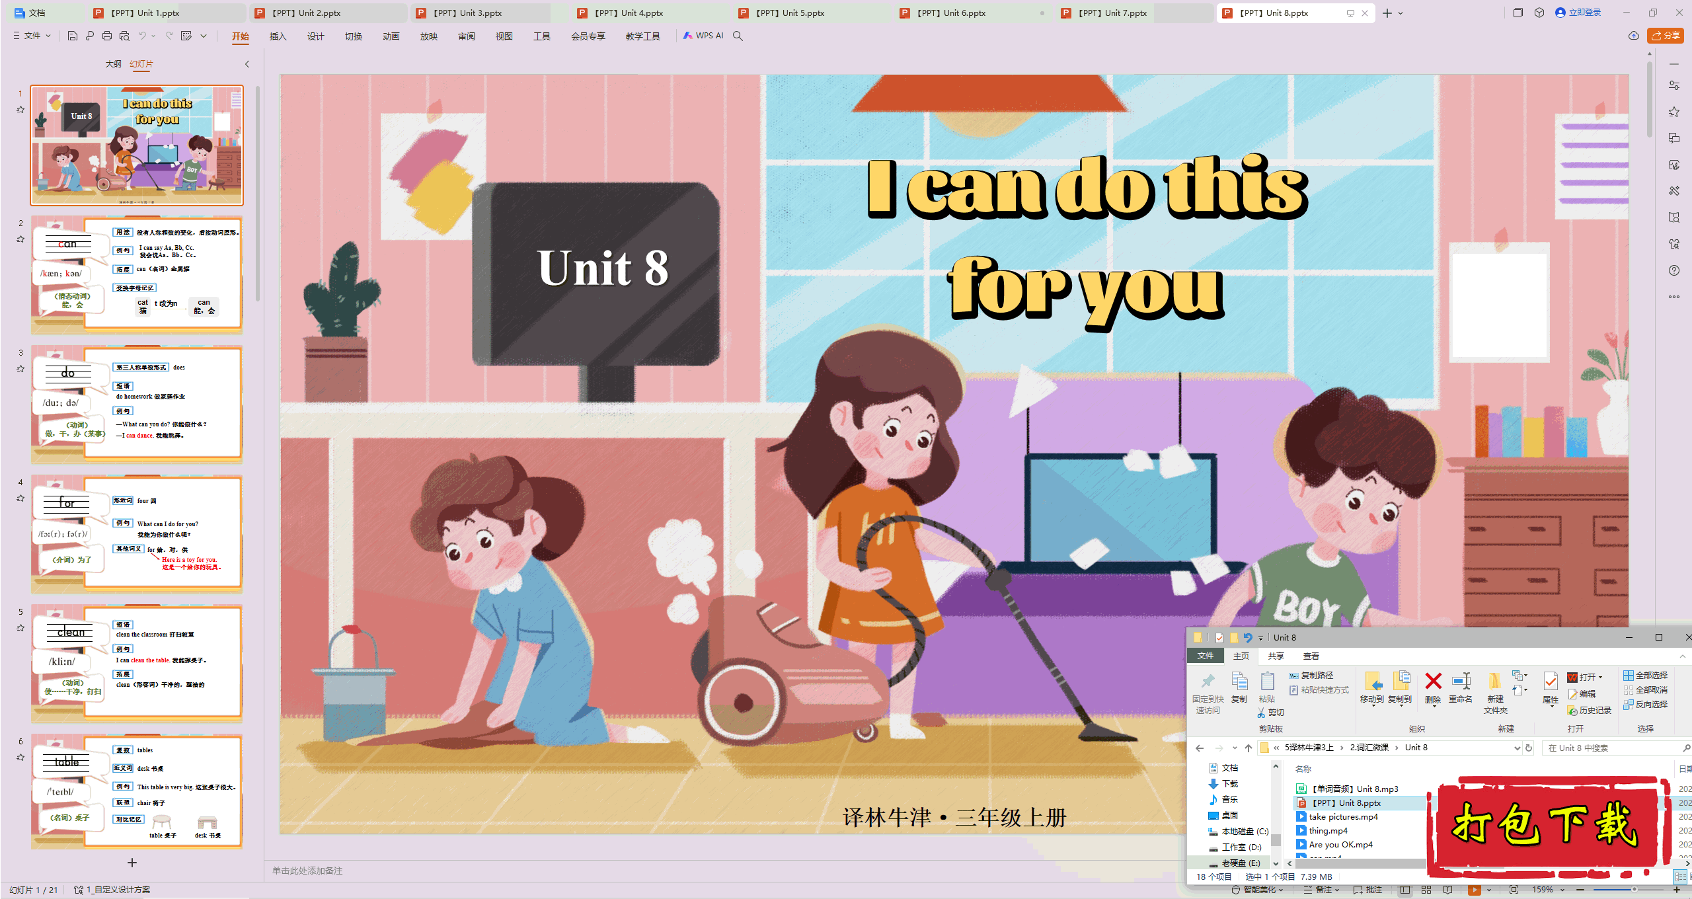1692x899 pixels.
Task: Click the add new slide plus button
Action: click(x=132, y=863)
